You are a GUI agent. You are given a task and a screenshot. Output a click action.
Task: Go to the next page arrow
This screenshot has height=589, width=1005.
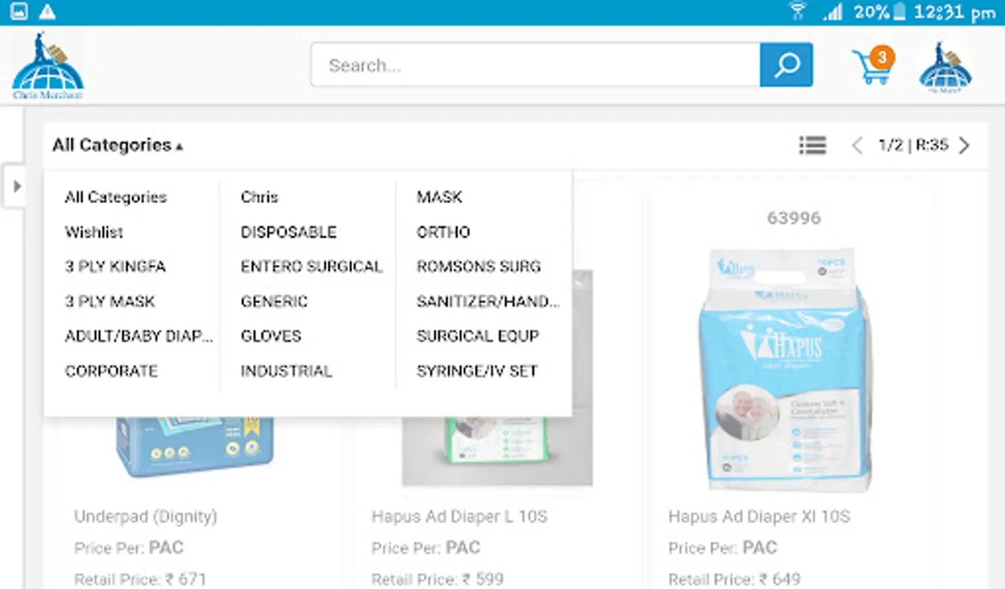point(964,145)
